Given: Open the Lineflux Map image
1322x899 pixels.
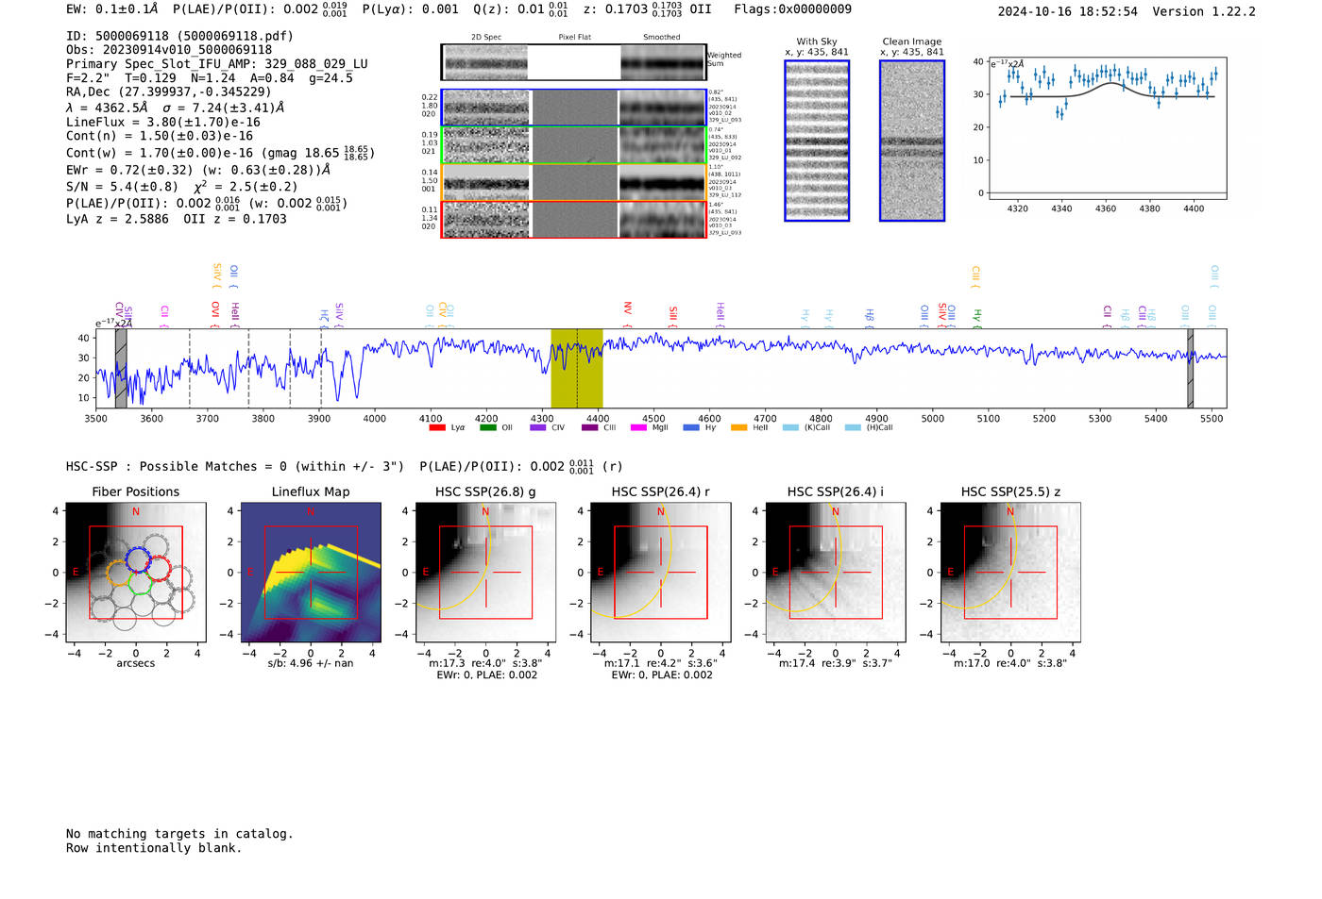Looking at the screenshot, I should point(311,572).
